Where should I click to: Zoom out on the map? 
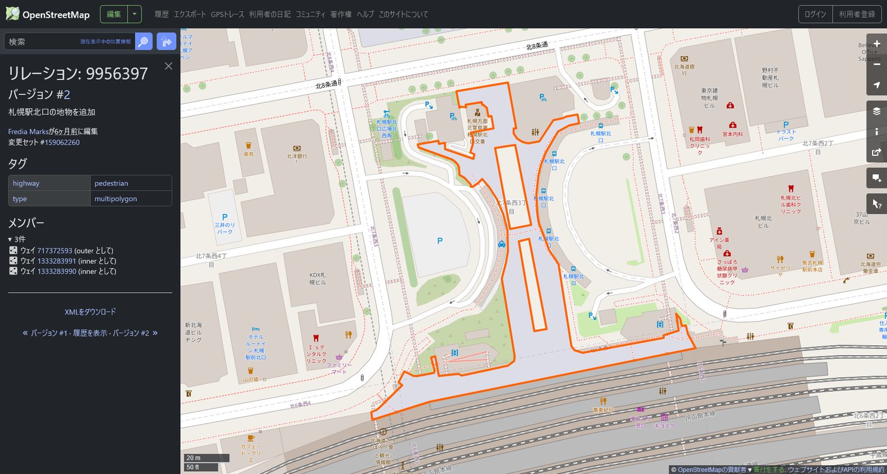click(x=876, y=64)
